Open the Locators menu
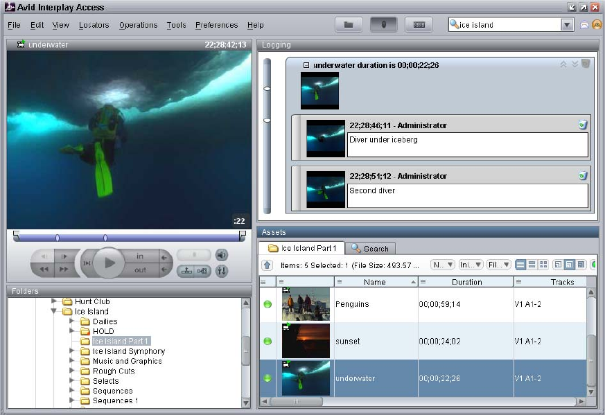 94,25
